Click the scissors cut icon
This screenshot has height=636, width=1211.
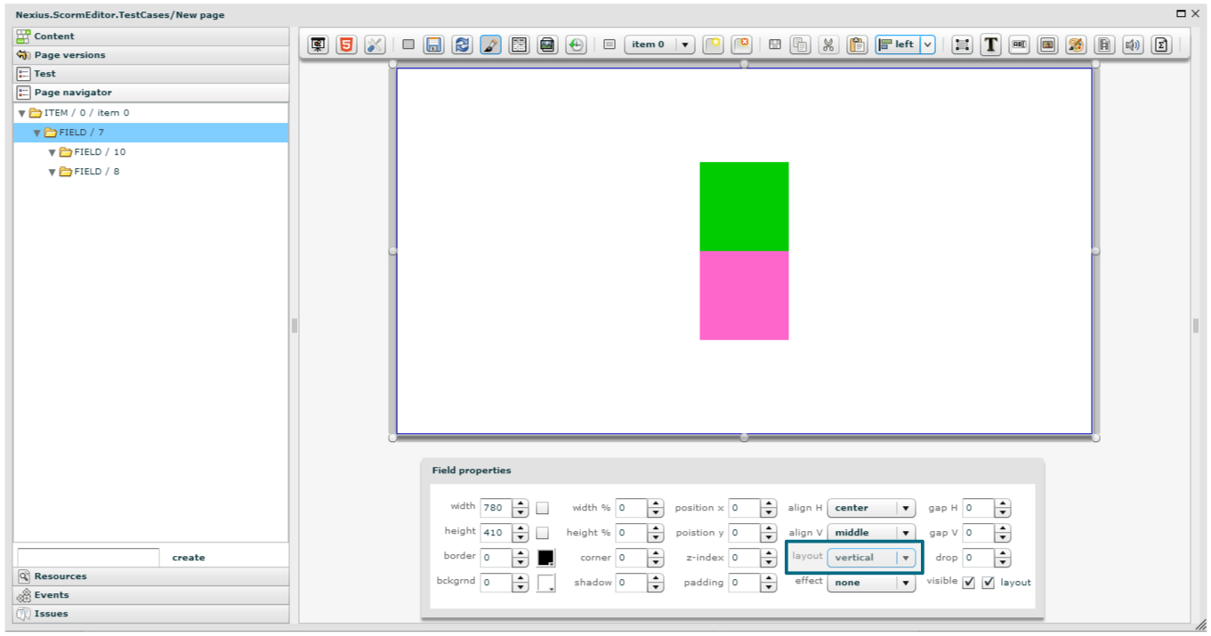pyautogui.click(x=828, y=44)
